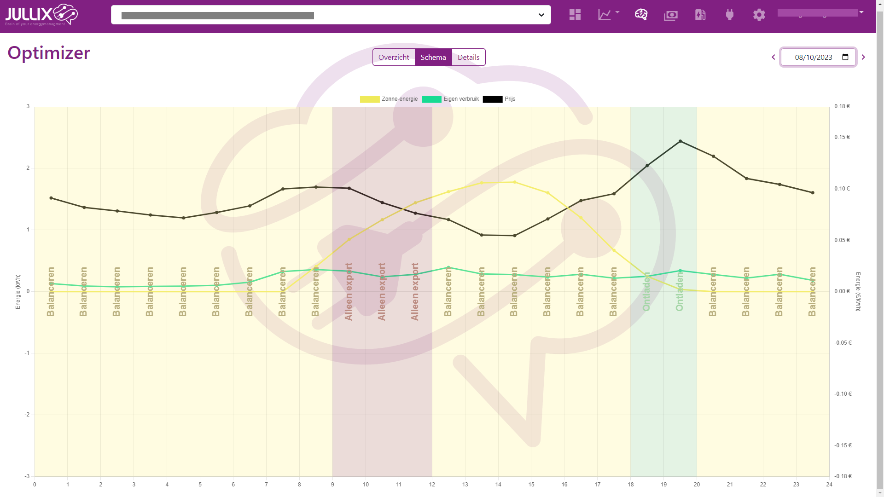The width and height of the screenshot is (884, 497).
Task: Expand the chart menu dropdown arrow
Action: click(x=617, y=12)
